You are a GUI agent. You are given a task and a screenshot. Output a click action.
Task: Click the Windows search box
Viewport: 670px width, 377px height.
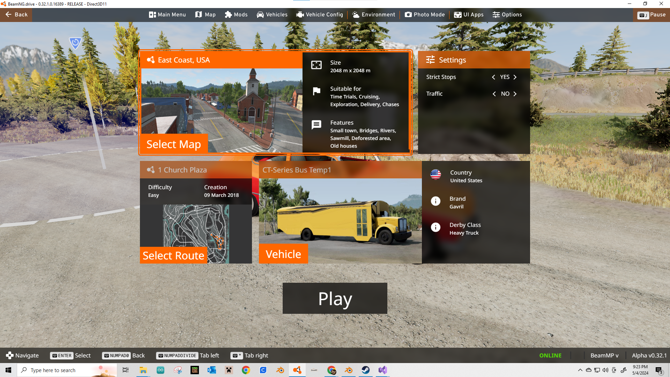coord(67,370)
